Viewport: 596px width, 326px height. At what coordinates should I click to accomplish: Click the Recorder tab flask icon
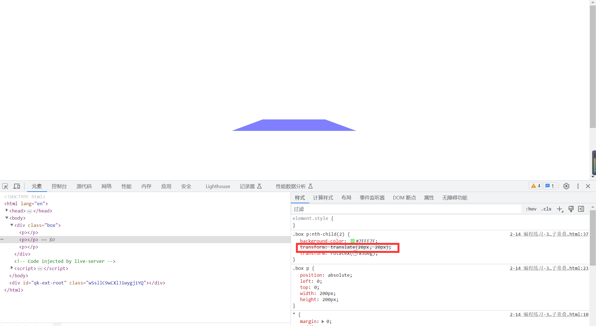(x=259, y=186)
